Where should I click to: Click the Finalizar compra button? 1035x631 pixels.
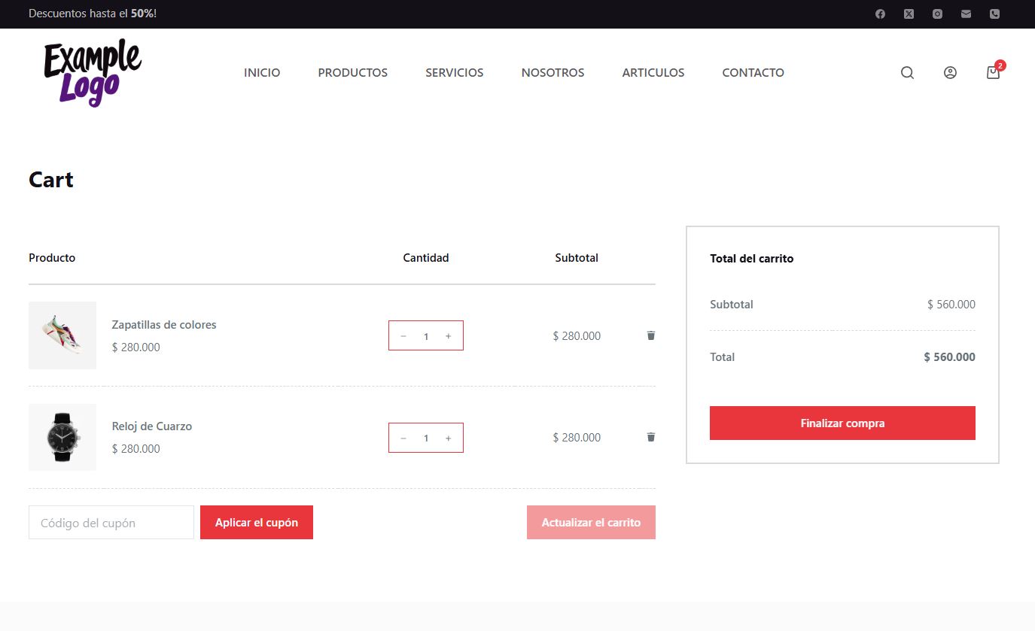pos(842,423)
